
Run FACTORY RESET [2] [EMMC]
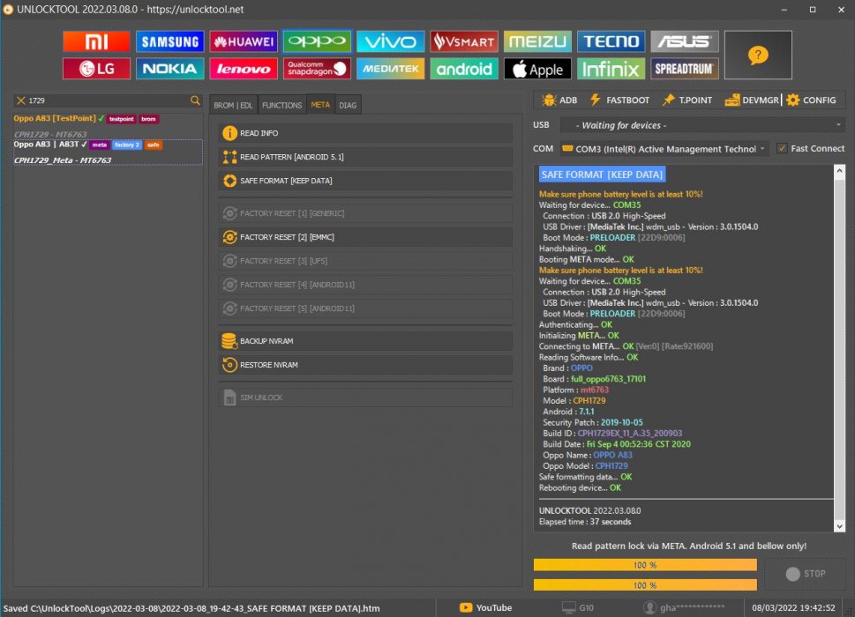(x=365, y=237)
